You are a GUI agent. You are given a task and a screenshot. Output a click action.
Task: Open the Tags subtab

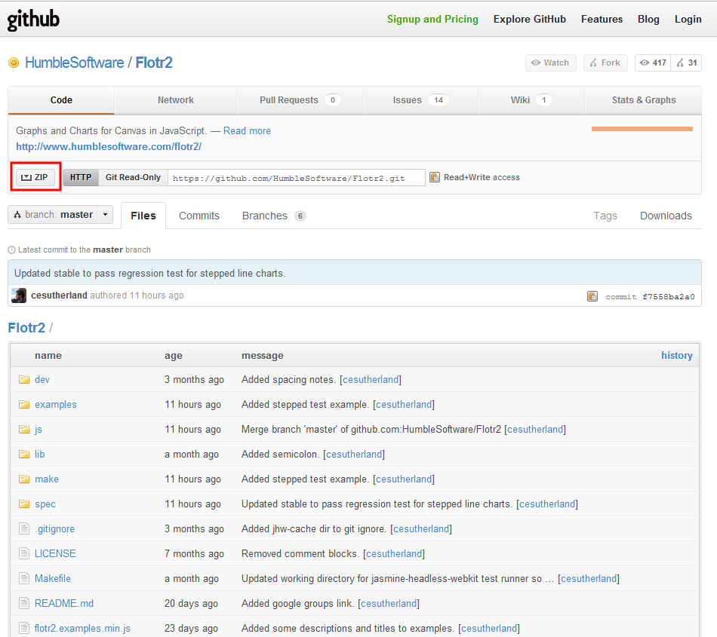(x=605, y=216)
